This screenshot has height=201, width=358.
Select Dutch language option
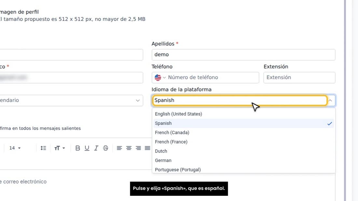pyautogui.click(x=244, y=151)
